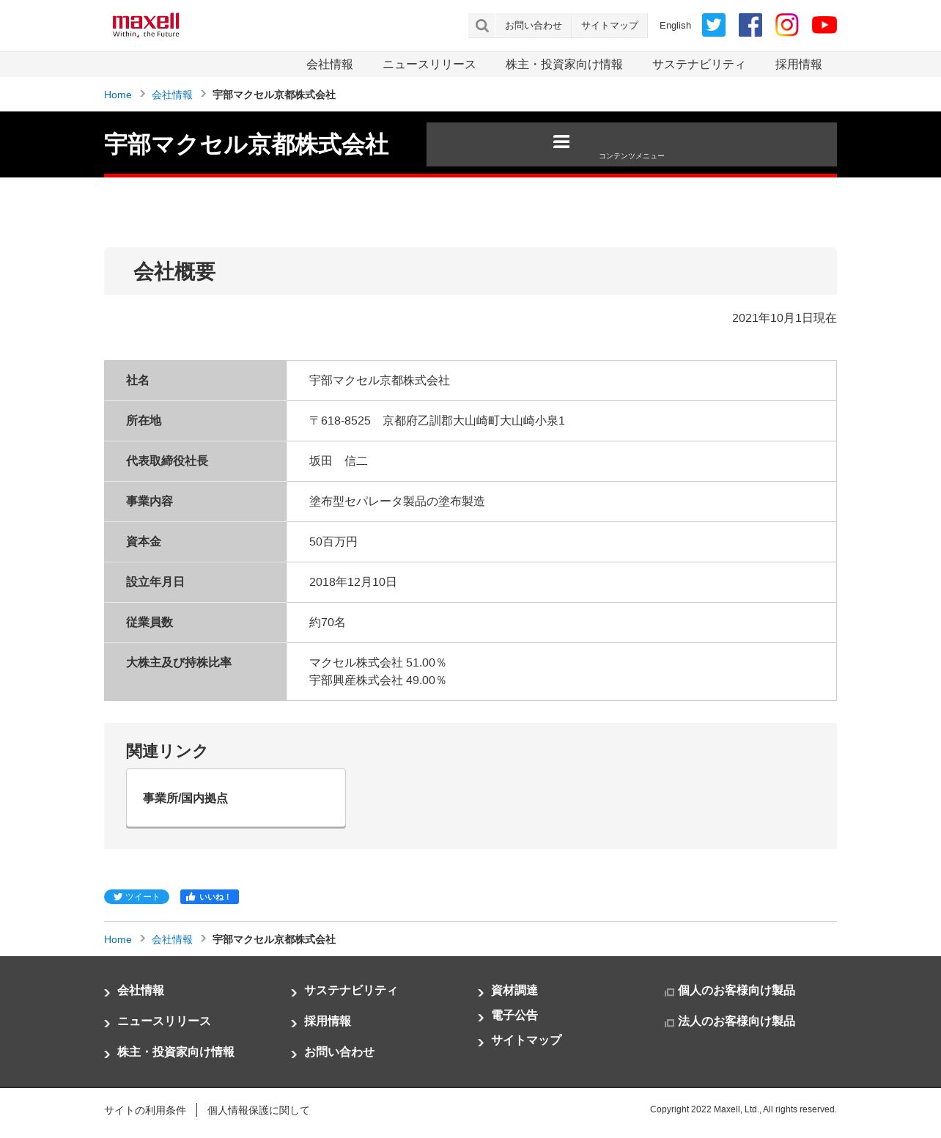Click the サイトマップ header button
The width and height of the screenshot is (941, 1138).
(610, 26)
